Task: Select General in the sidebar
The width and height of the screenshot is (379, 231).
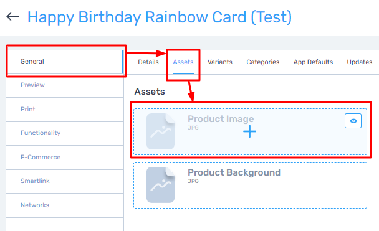Action: tap(65, 62)
